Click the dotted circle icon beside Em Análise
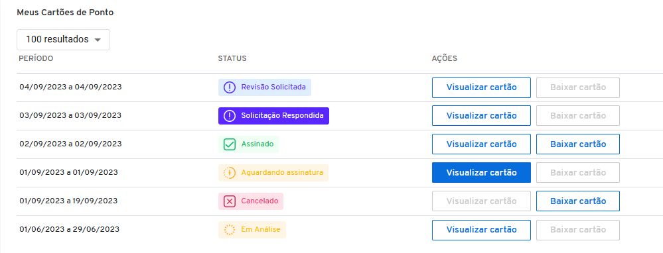The height and width of the screenshot is (253, 663). tap(229, 230)
